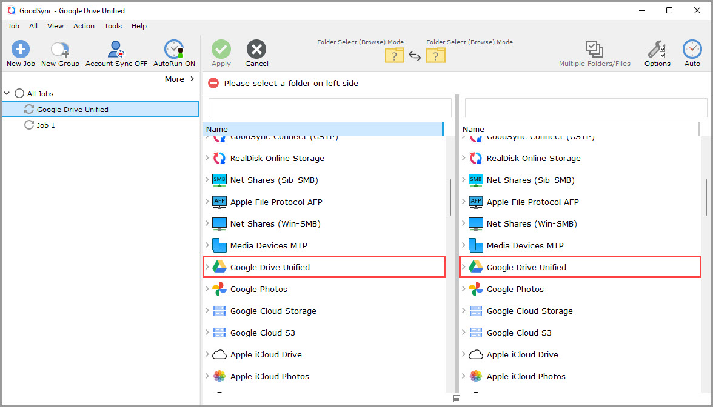
Task: Select Job 1 in the jobs tree
Action: pos(45,125)
